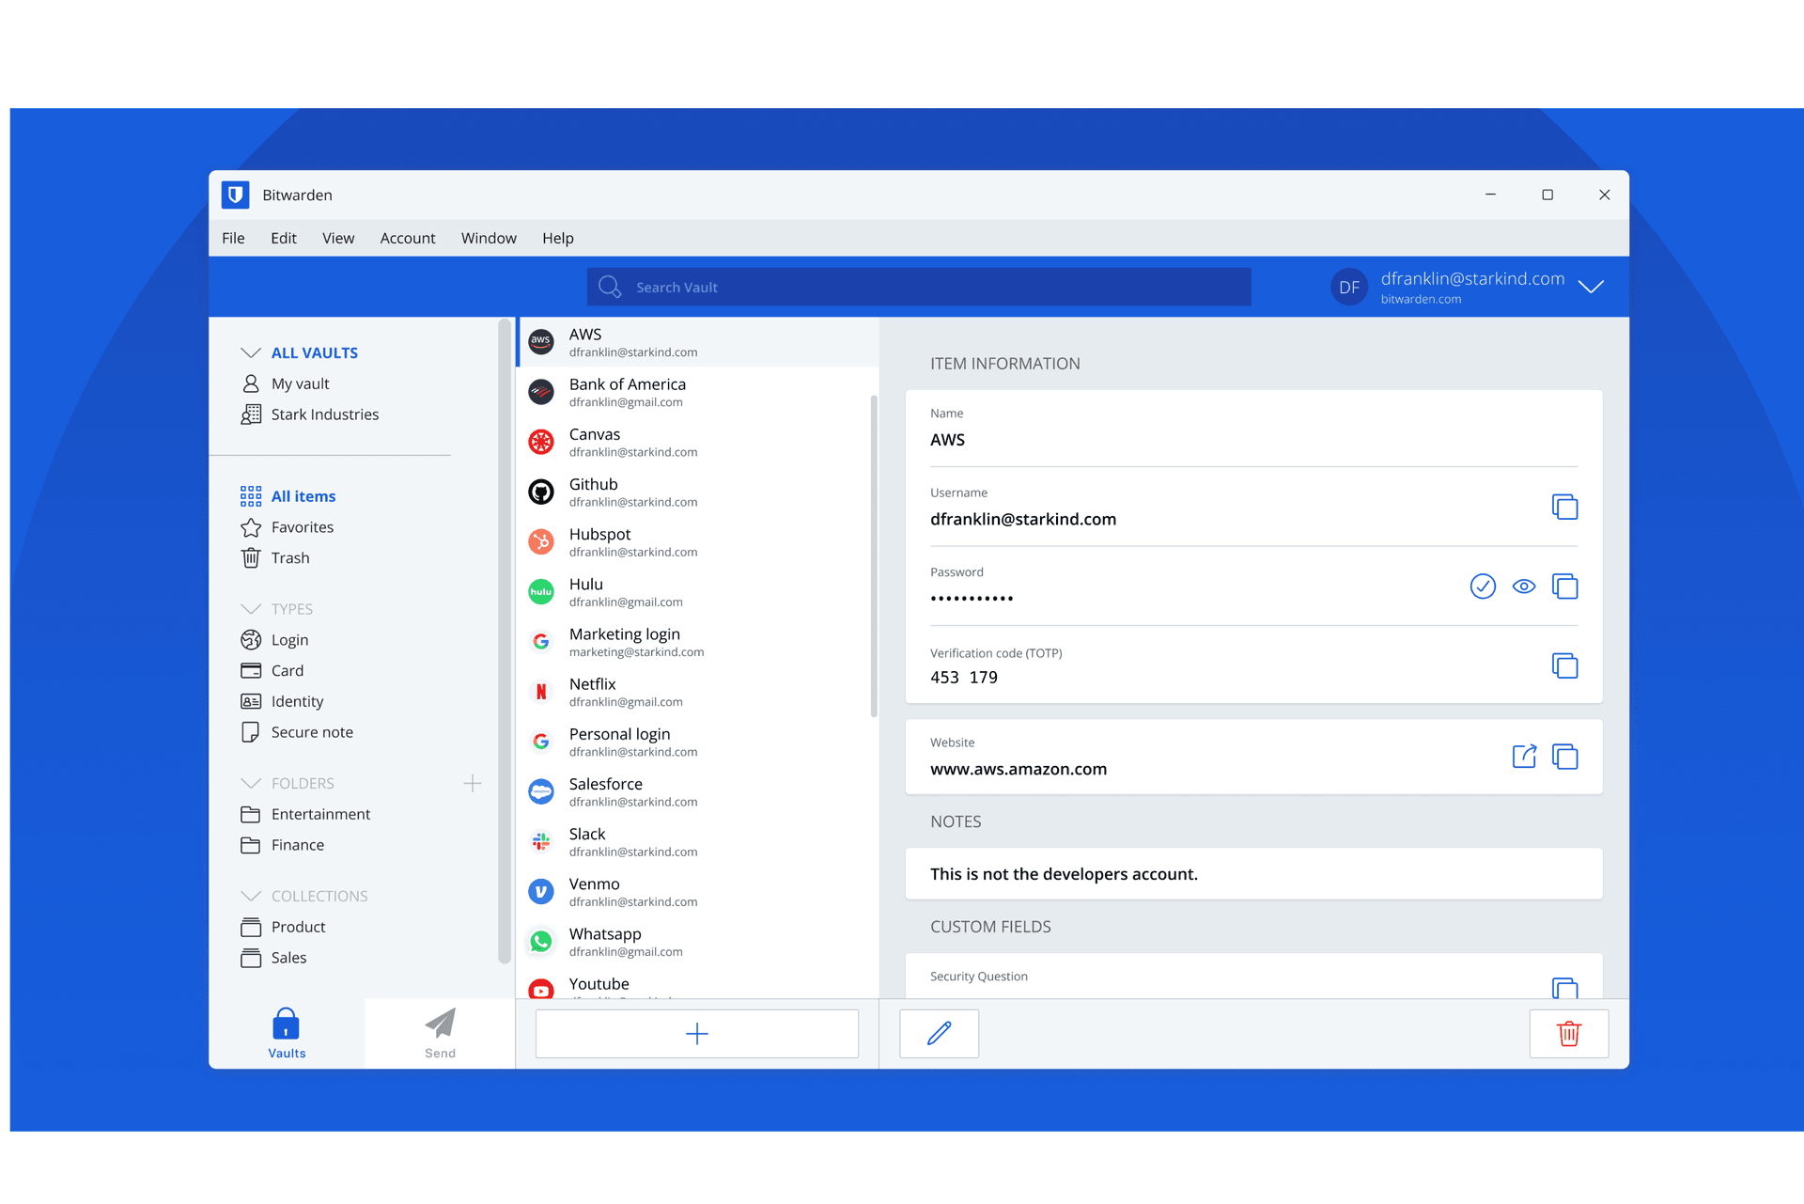Screen dimensions: 1804x1204
Task: Toggle password visibility with the eye icon
Action: (x=1523, y=586)
